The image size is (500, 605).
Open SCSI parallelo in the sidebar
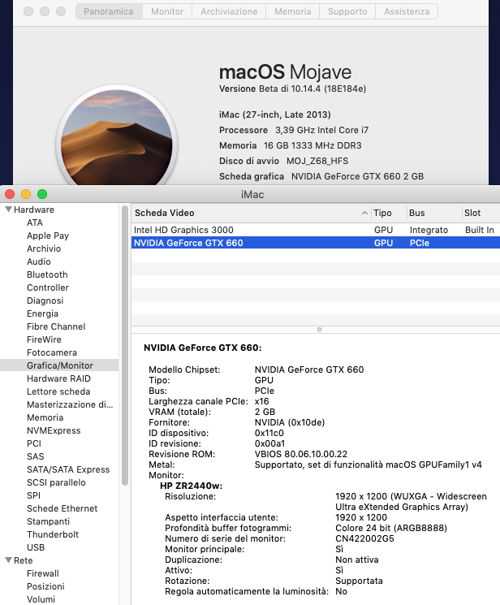tap(56, 482)
